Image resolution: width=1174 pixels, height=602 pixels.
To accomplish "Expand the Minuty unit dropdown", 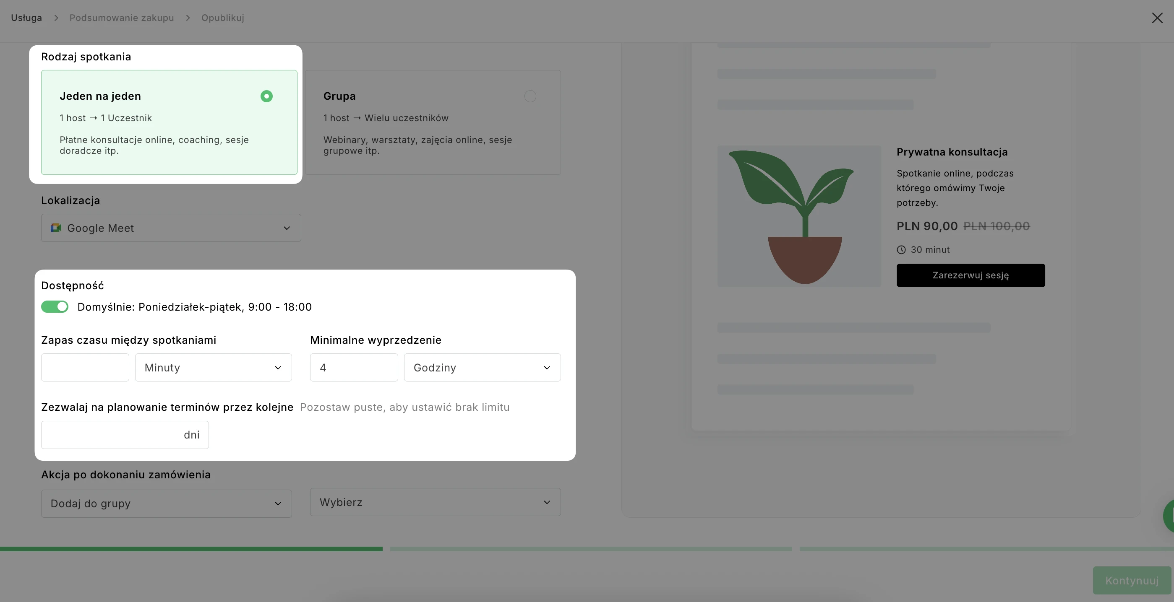I will (213, 368).
